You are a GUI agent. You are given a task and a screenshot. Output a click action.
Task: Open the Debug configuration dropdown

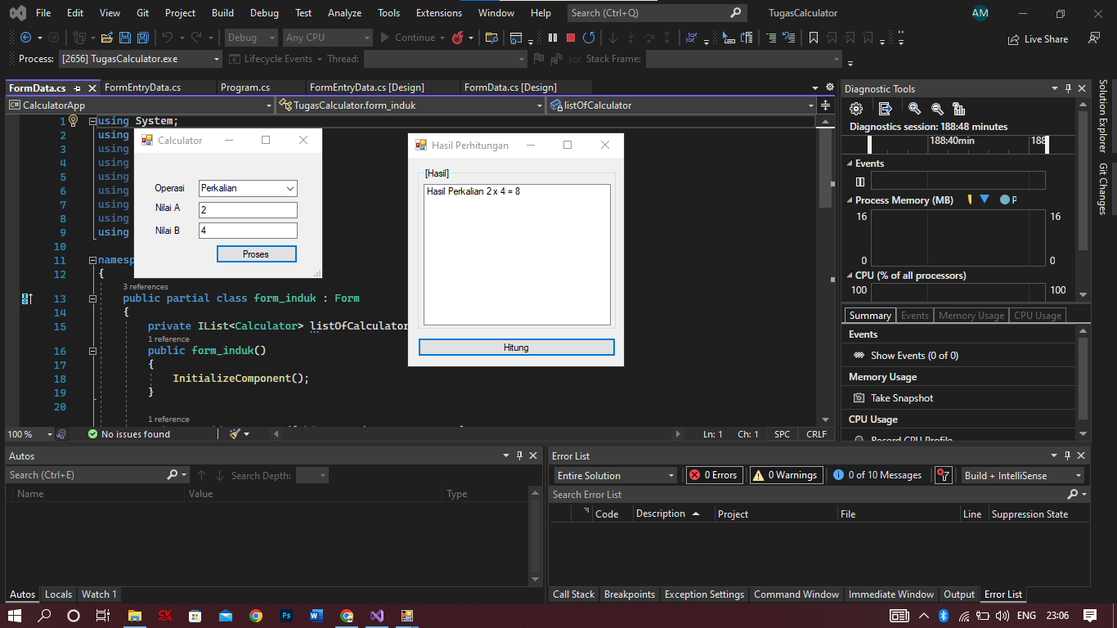250,38
